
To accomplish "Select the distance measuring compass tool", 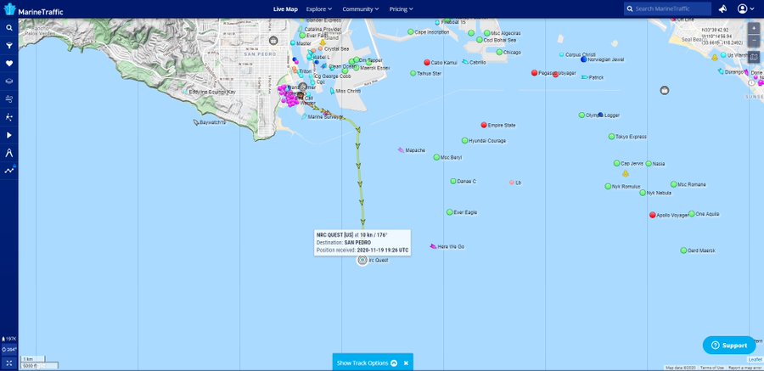I will [9, 153].
